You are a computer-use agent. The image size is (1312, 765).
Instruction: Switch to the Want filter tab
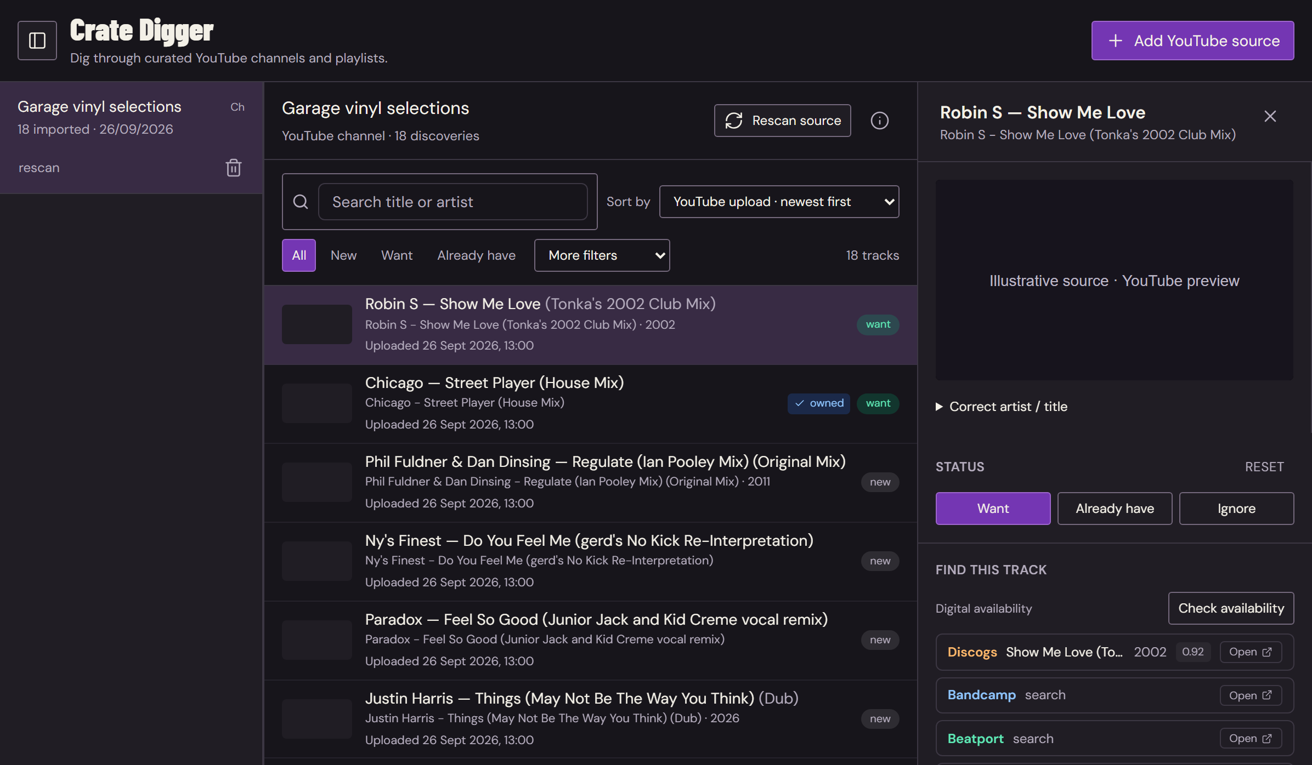click(397, 255)
